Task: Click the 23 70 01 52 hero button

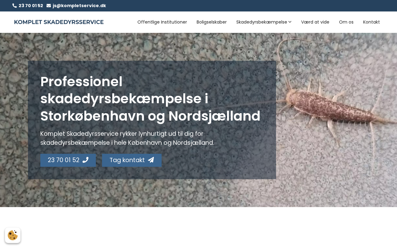Action: coord(68,160)
